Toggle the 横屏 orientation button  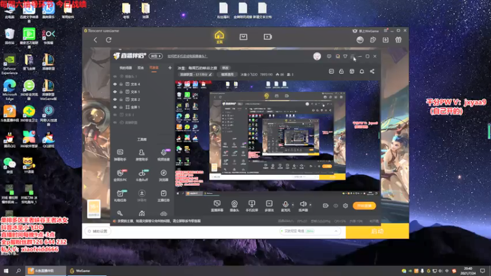156,56
